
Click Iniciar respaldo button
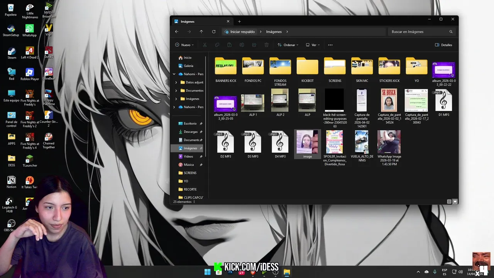(240, 32)
